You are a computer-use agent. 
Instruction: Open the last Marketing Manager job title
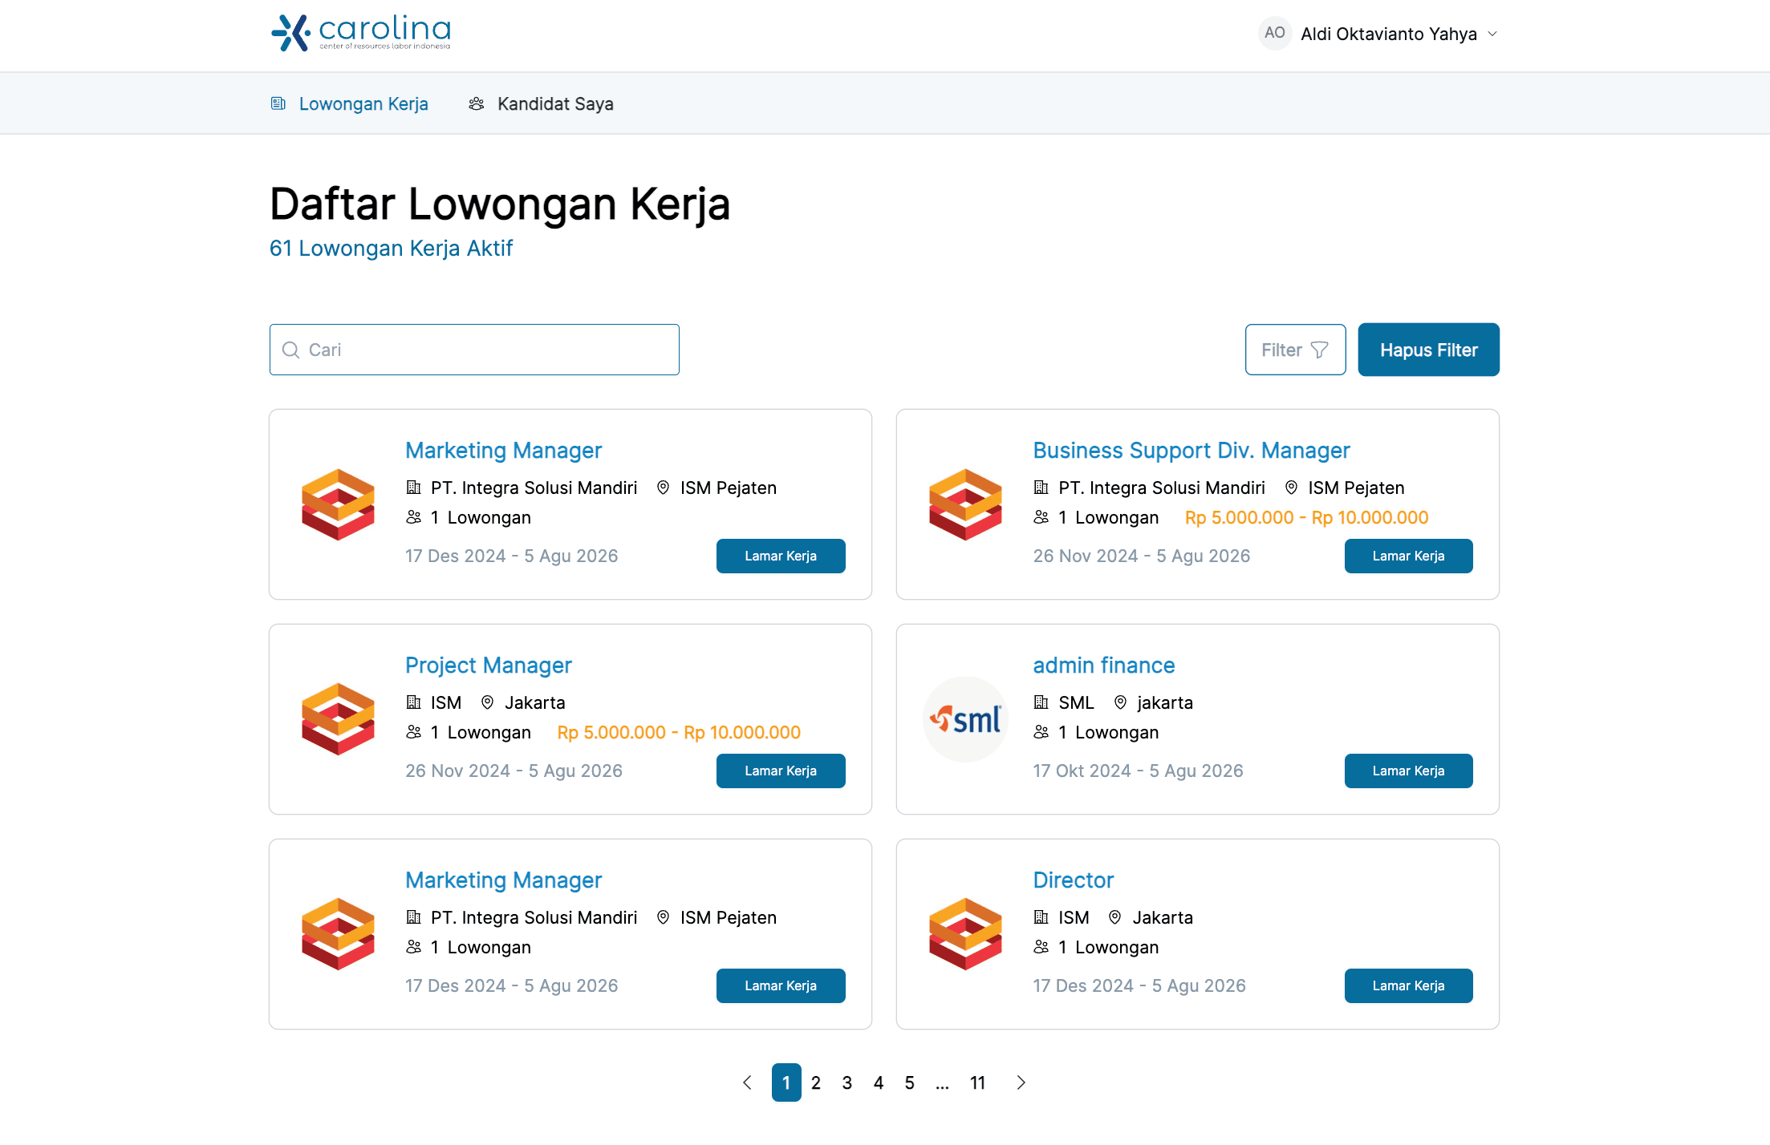503,880
